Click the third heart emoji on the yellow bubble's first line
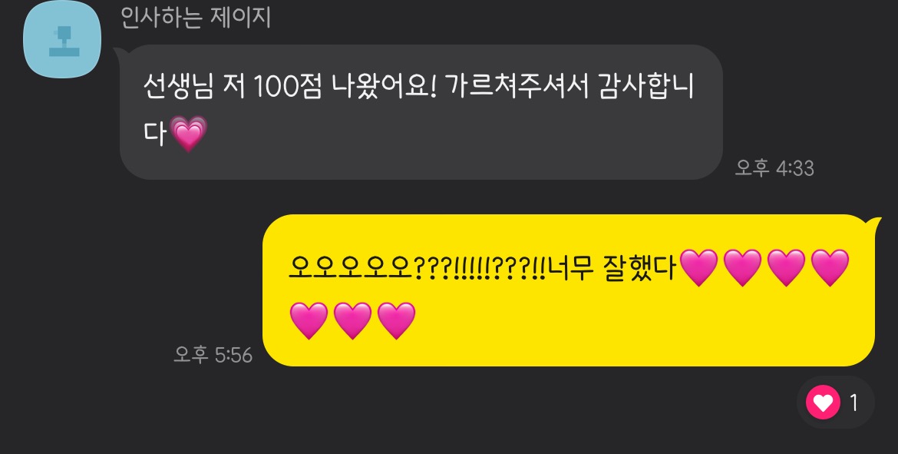Screen dimensions: 898x454 (786, 267)
